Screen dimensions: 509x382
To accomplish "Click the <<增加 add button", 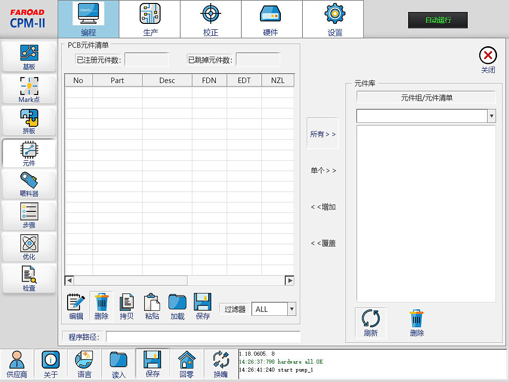I will (323, 207).
